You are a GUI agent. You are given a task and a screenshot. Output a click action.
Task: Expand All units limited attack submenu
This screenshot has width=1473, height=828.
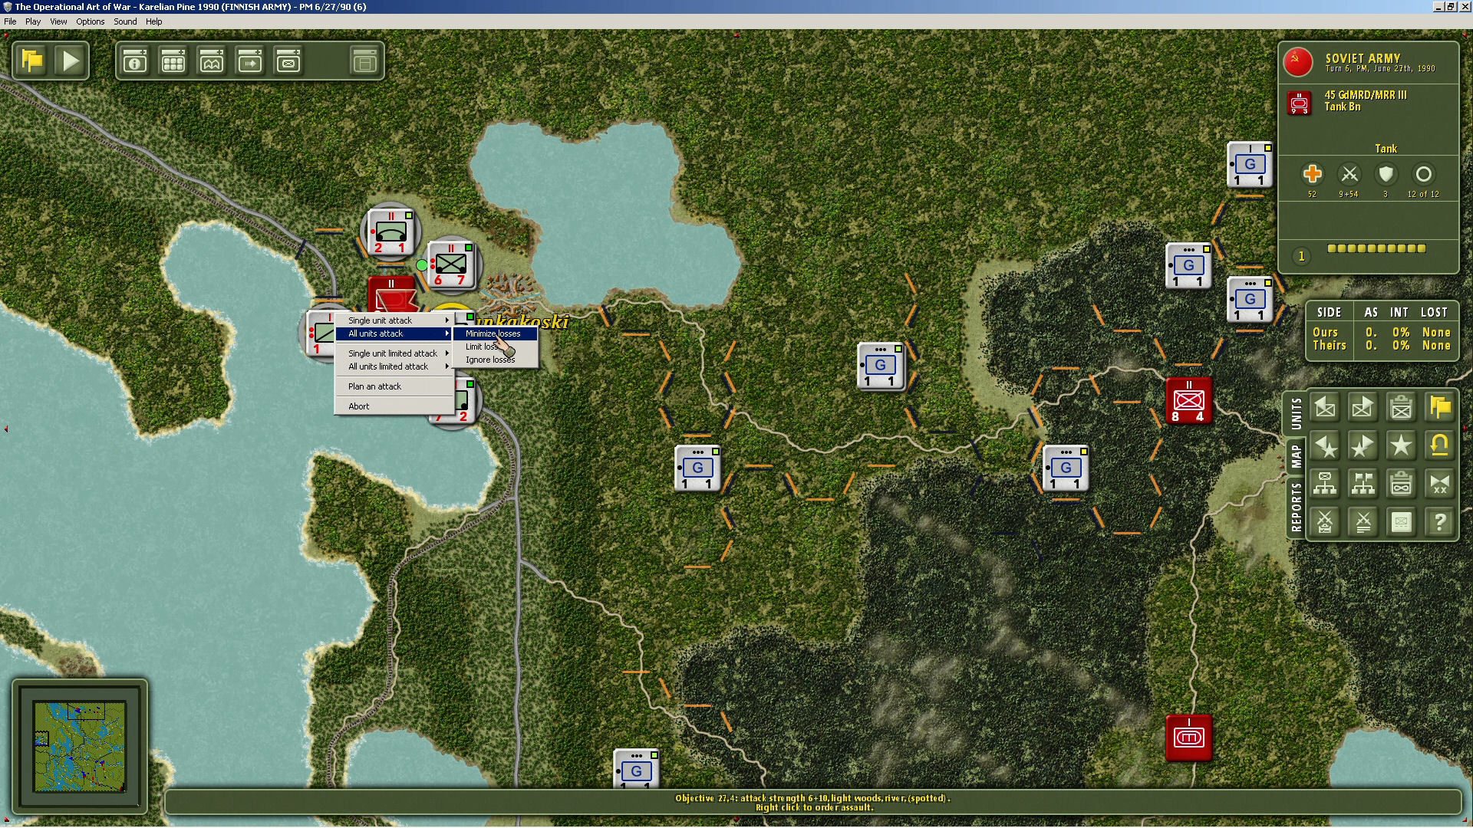tap(394, 366)
